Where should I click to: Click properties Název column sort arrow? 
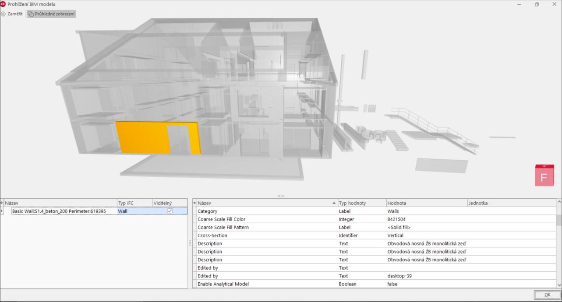334,203
